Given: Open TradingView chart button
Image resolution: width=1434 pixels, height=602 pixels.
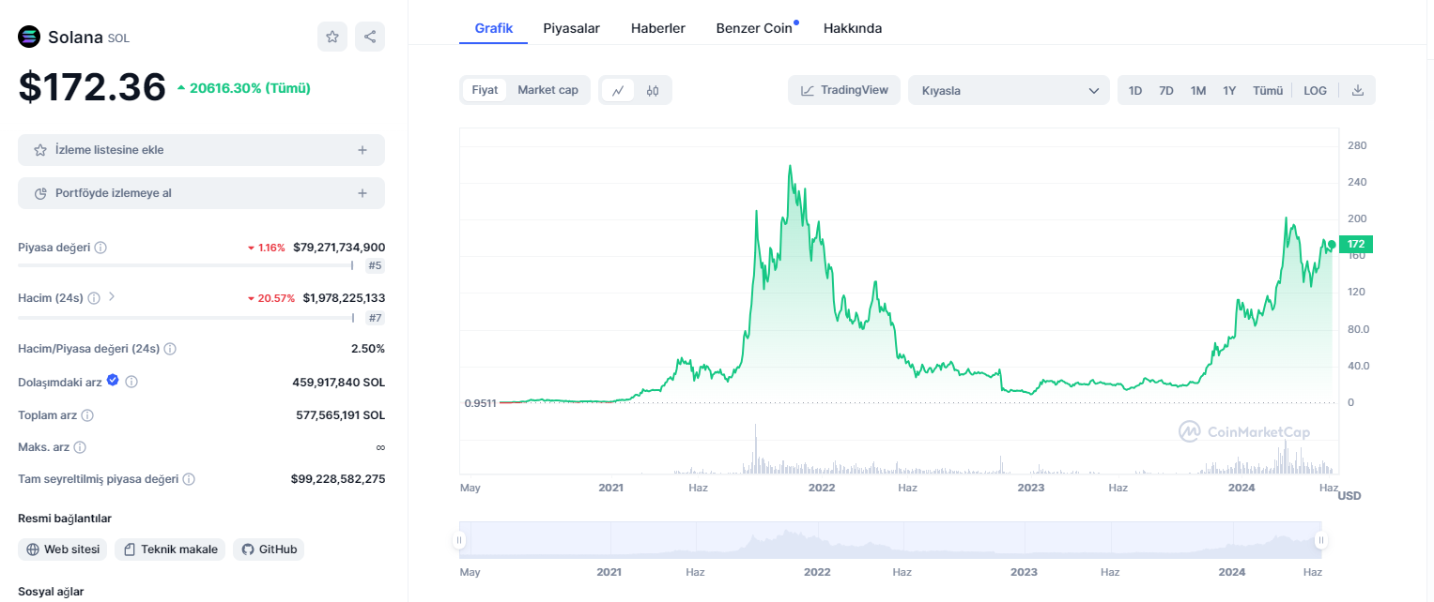Looking at the screenshot, I should pyautogui.click(x=844, y=90).
